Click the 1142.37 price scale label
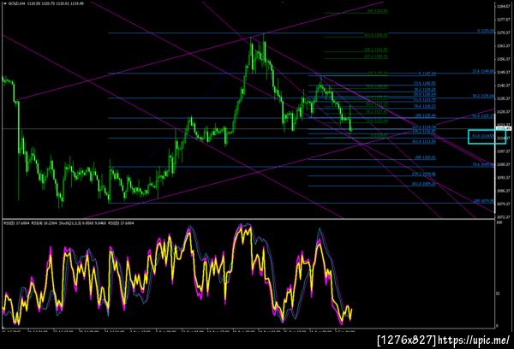 503,86
